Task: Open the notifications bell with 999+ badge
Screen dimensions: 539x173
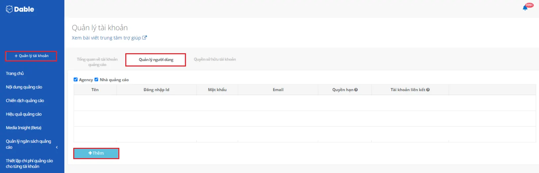Action: point(525,8)
